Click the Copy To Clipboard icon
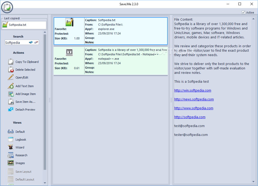258x186 pixels. pyautogui.click(x=11, y=62)
